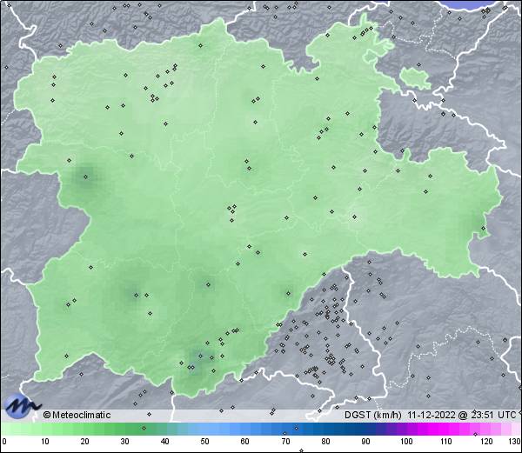Click the scale label 40

point(164,442)
